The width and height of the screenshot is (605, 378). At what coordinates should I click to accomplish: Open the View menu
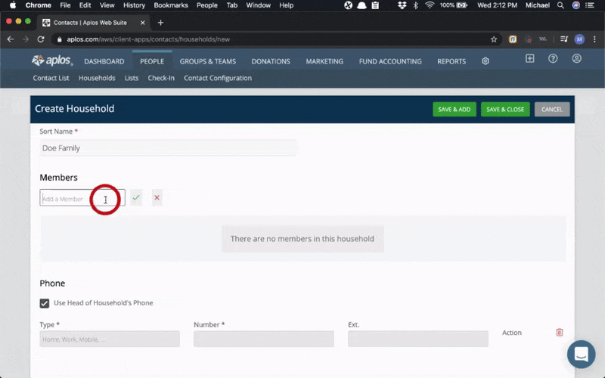[x=107, y=5]
